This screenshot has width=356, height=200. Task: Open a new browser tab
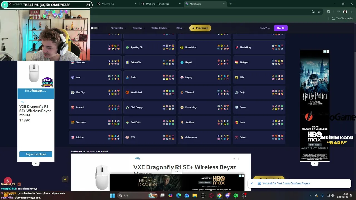click(231, 4)
